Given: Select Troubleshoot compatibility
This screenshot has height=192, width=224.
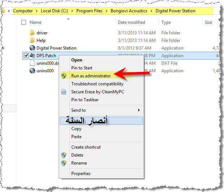Looking at the screenshot, I should (97, 84).
